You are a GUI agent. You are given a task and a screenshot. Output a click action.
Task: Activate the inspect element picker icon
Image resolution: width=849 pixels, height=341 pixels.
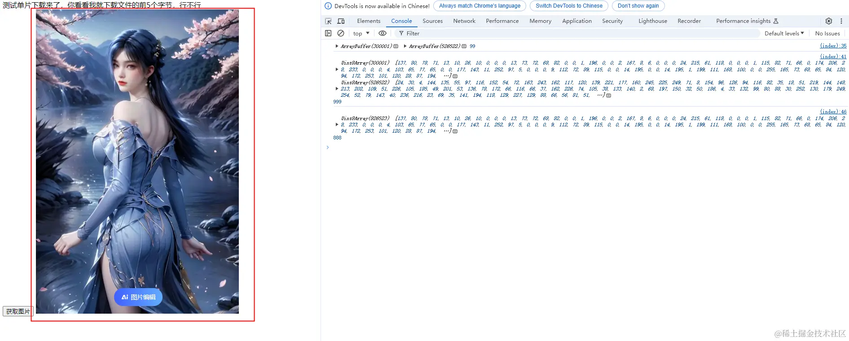[x=328, y=21]
